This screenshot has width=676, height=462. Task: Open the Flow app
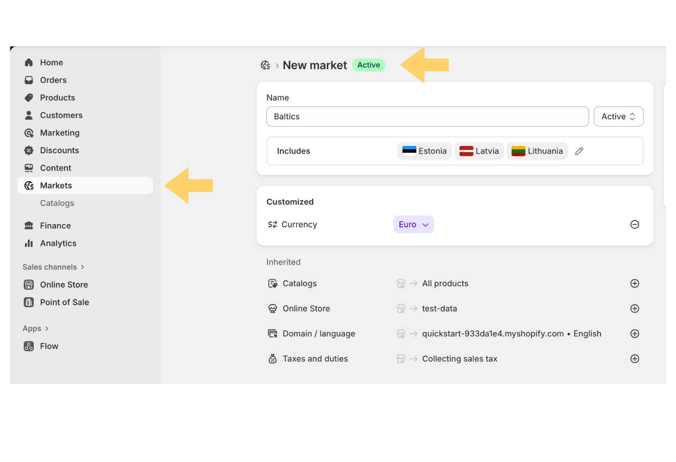tap(49, 346)
